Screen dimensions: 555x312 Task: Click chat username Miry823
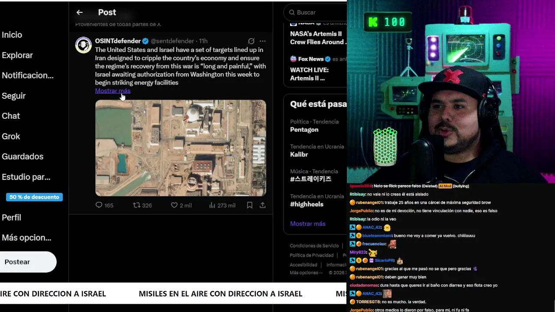[358, 252]
